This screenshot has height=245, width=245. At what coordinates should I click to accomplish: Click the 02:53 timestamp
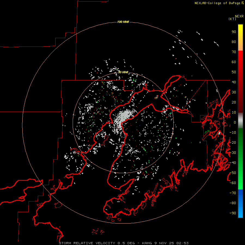tap(182, 243)
